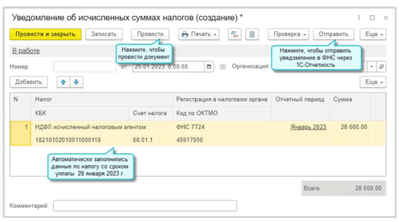Open the Организация dropdown arrow
The image size is (401, 222).
[x=372, y=66]
